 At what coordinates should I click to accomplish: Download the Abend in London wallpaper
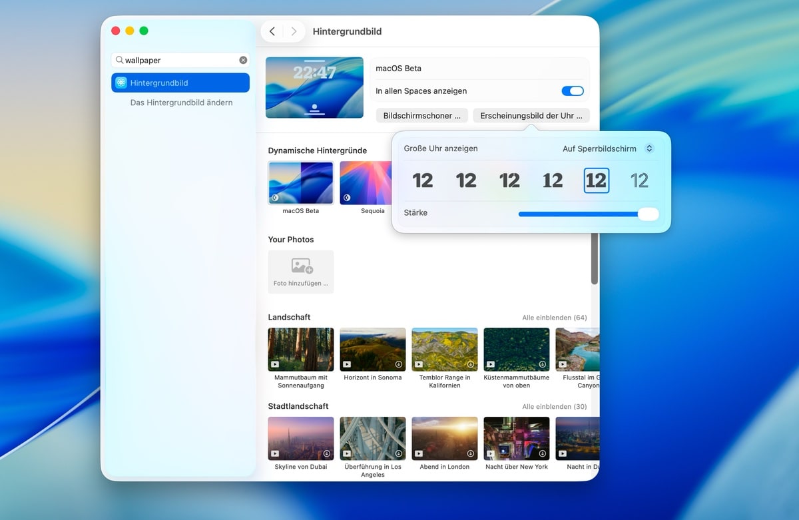pos(470,453)
